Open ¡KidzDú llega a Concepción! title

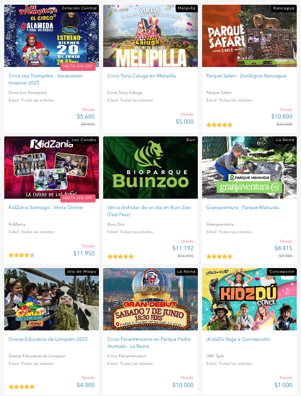pyautogui.click(x=238, y=339)
